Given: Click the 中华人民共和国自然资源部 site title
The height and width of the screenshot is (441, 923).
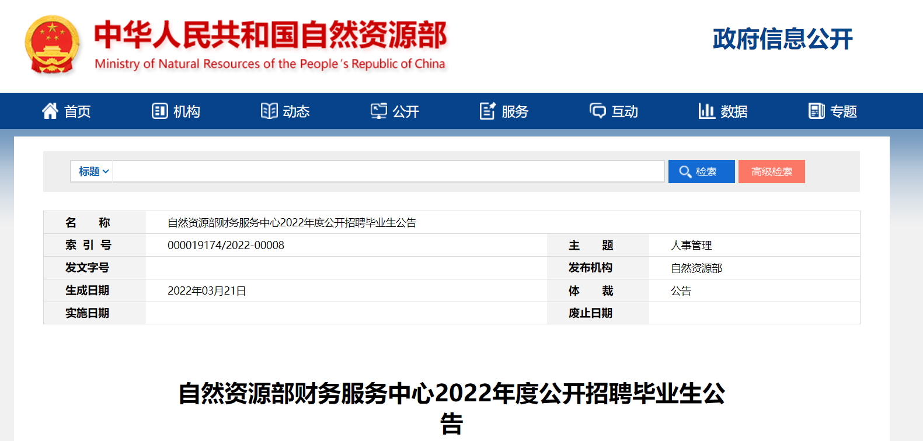Looking at the screenshot, I should (270, 34).
